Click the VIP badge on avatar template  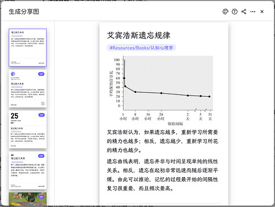click(x=41, y=74)
